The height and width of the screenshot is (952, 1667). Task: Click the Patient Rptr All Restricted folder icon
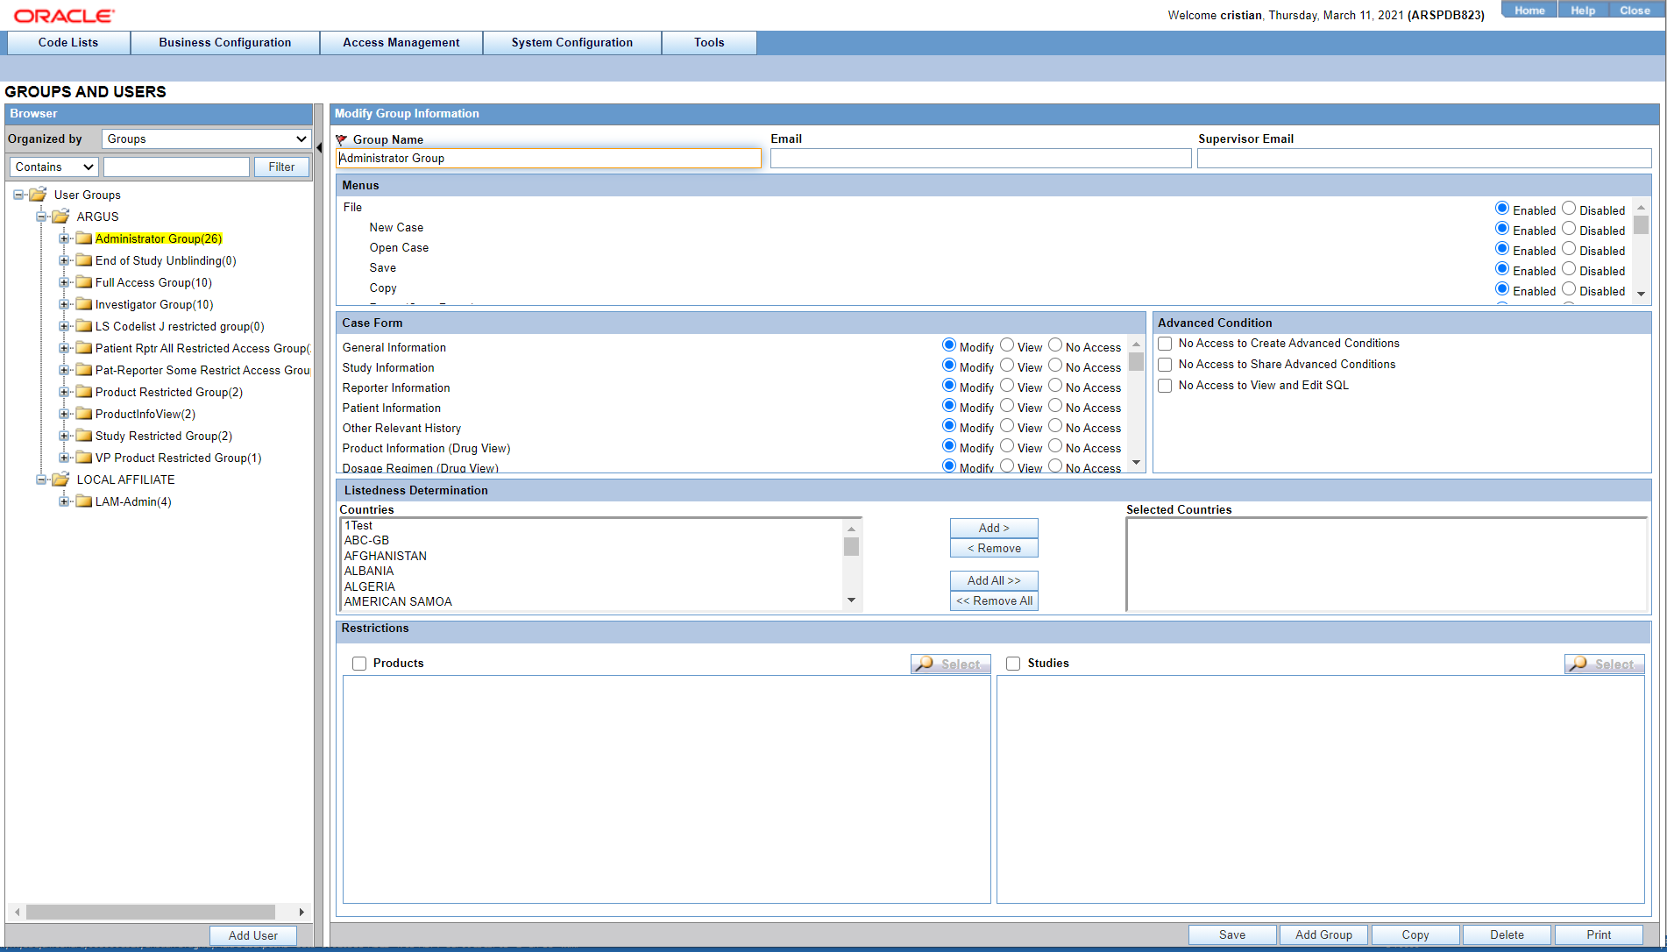(83, 348)
